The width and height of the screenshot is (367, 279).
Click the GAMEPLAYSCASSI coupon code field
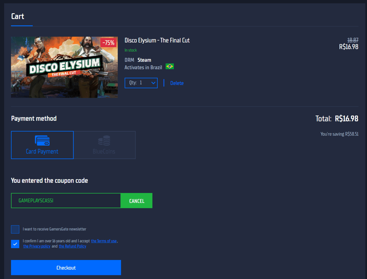click(66, 201)
